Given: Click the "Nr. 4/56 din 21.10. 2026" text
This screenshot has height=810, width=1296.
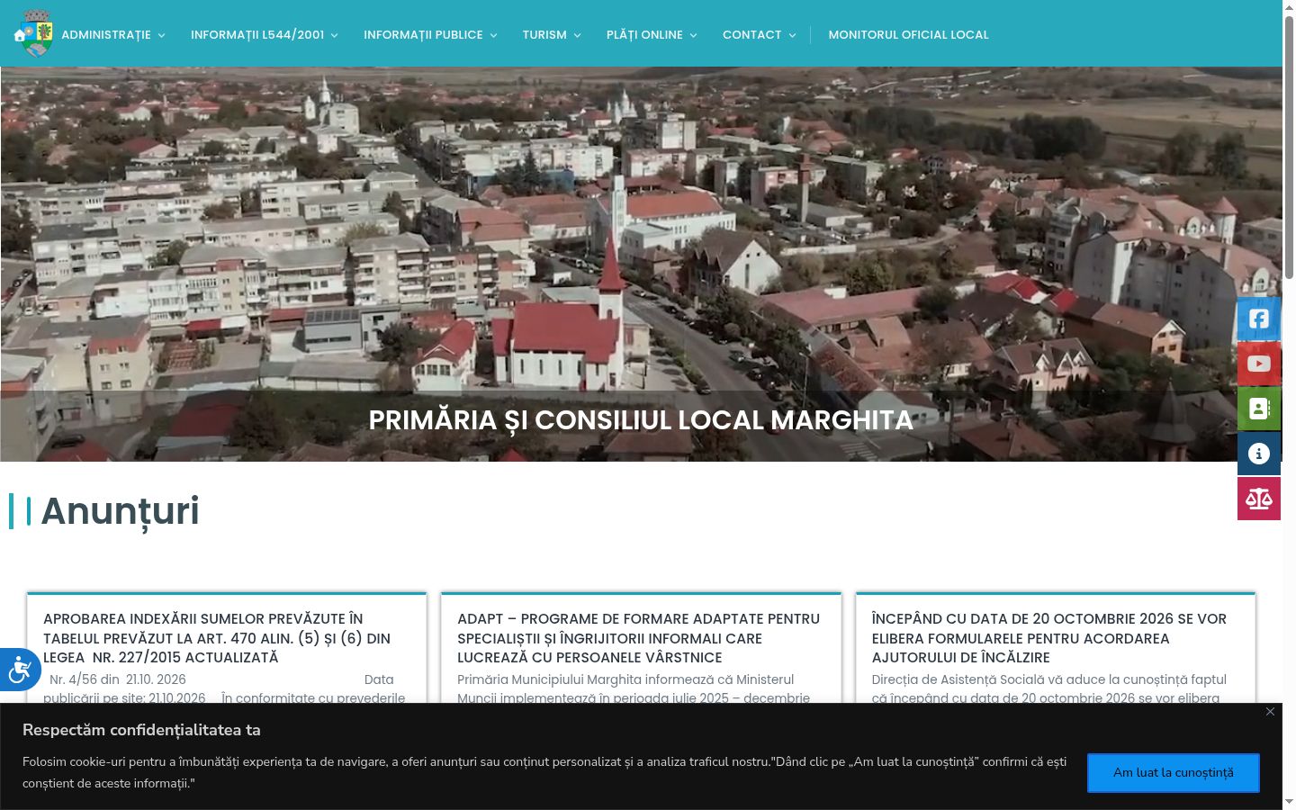Looking at the screenshot, I should coord(118,679).
